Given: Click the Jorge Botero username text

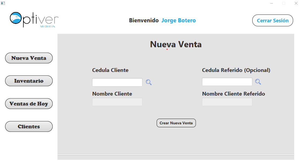Looking at the screenshot, I should 178,20.
